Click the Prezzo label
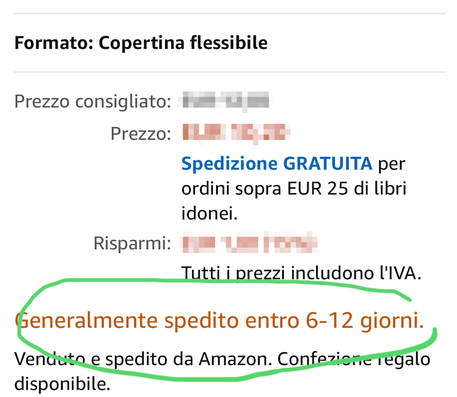Image resolution: width=457 pixels, height=397 pixels. 141,134
